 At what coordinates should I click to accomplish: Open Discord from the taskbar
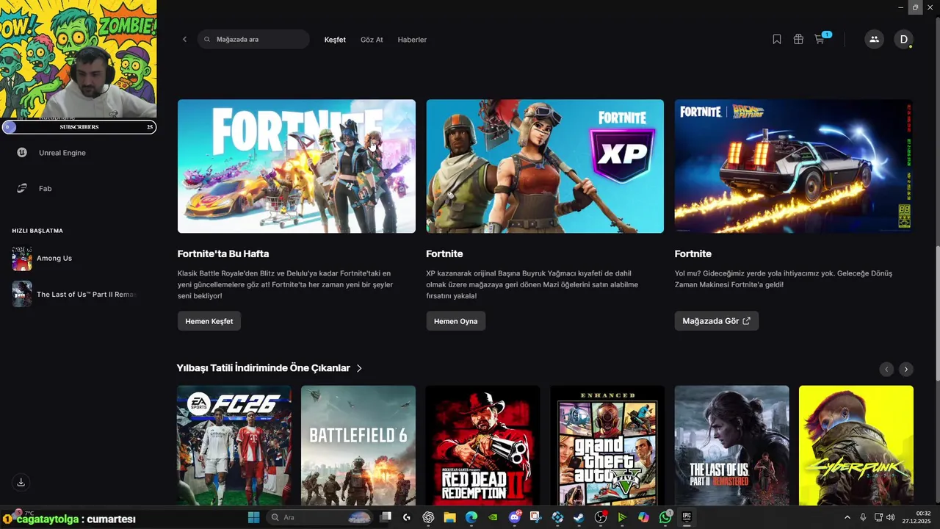pyautogui.click(x=515, y=517)
